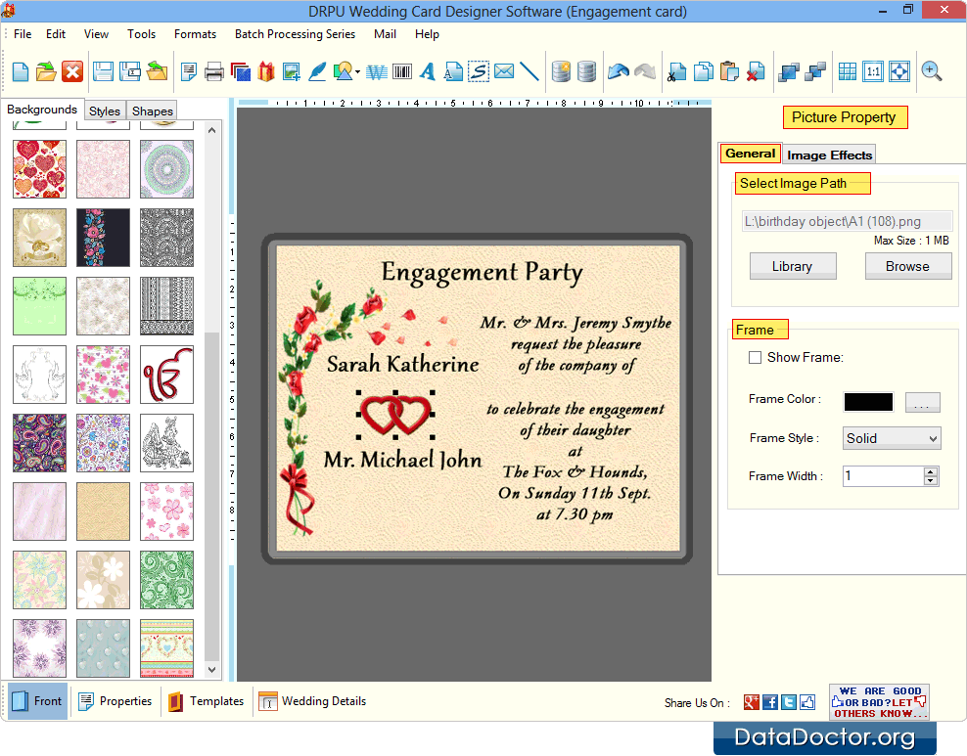Open the Frame Style dropdown
The width and height of the screenshot is (967, 756).
point(892,438)
